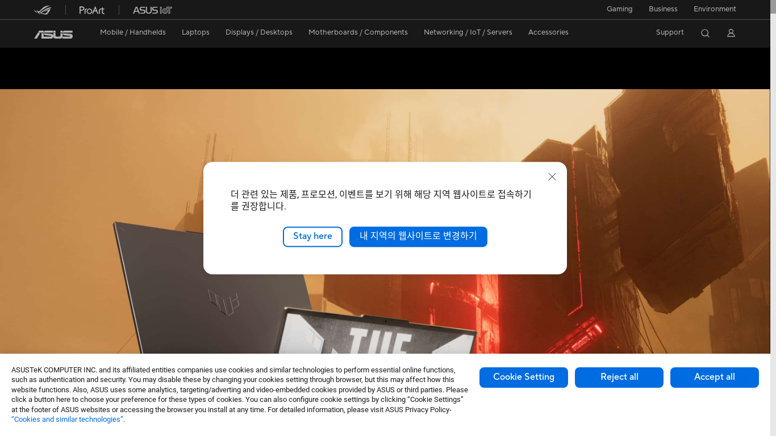Image resolution: width=776 pixels, height=436 pixels.
Task: Open Laptops menu
Action: [x=195, y=32]
